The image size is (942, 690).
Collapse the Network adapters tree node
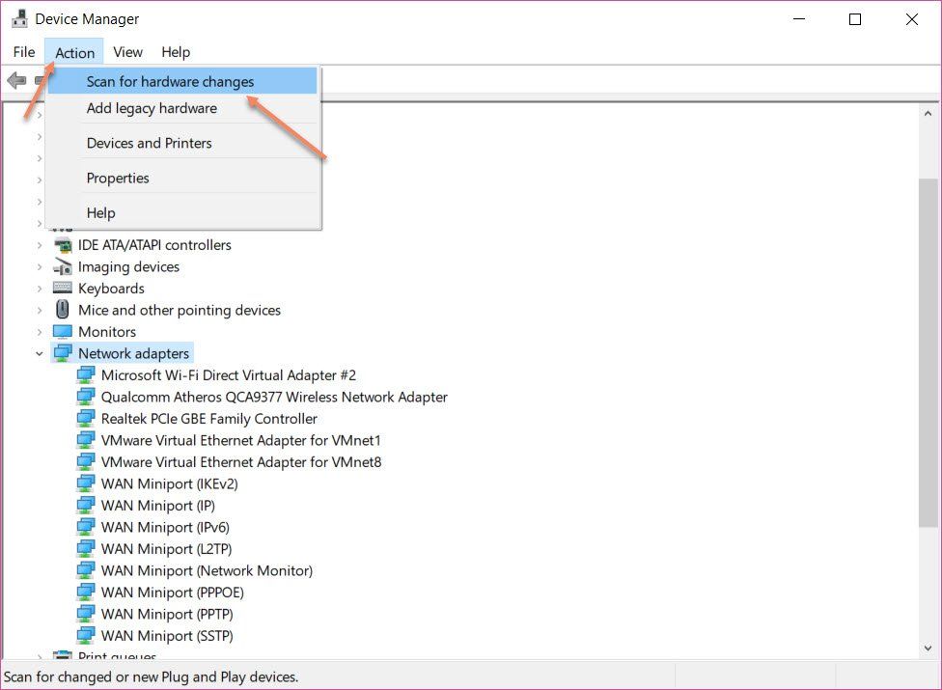click(40, 354)
